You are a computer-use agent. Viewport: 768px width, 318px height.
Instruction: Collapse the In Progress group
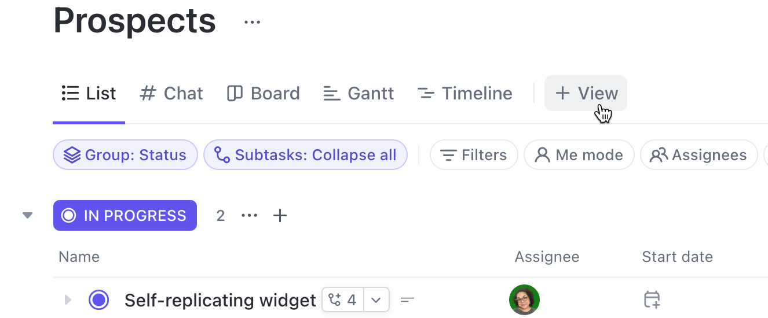[27, 216]
